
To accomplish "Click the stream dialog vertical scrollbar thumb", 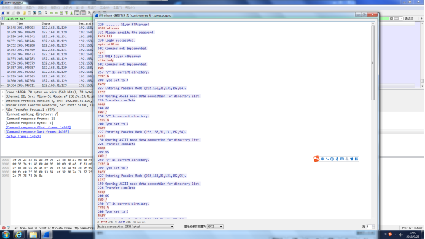I will tap(373, 63).
